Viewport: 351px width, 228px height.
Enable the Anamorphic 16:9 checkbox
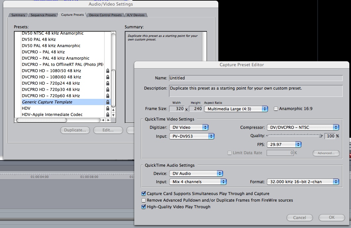tap(276, 109)
